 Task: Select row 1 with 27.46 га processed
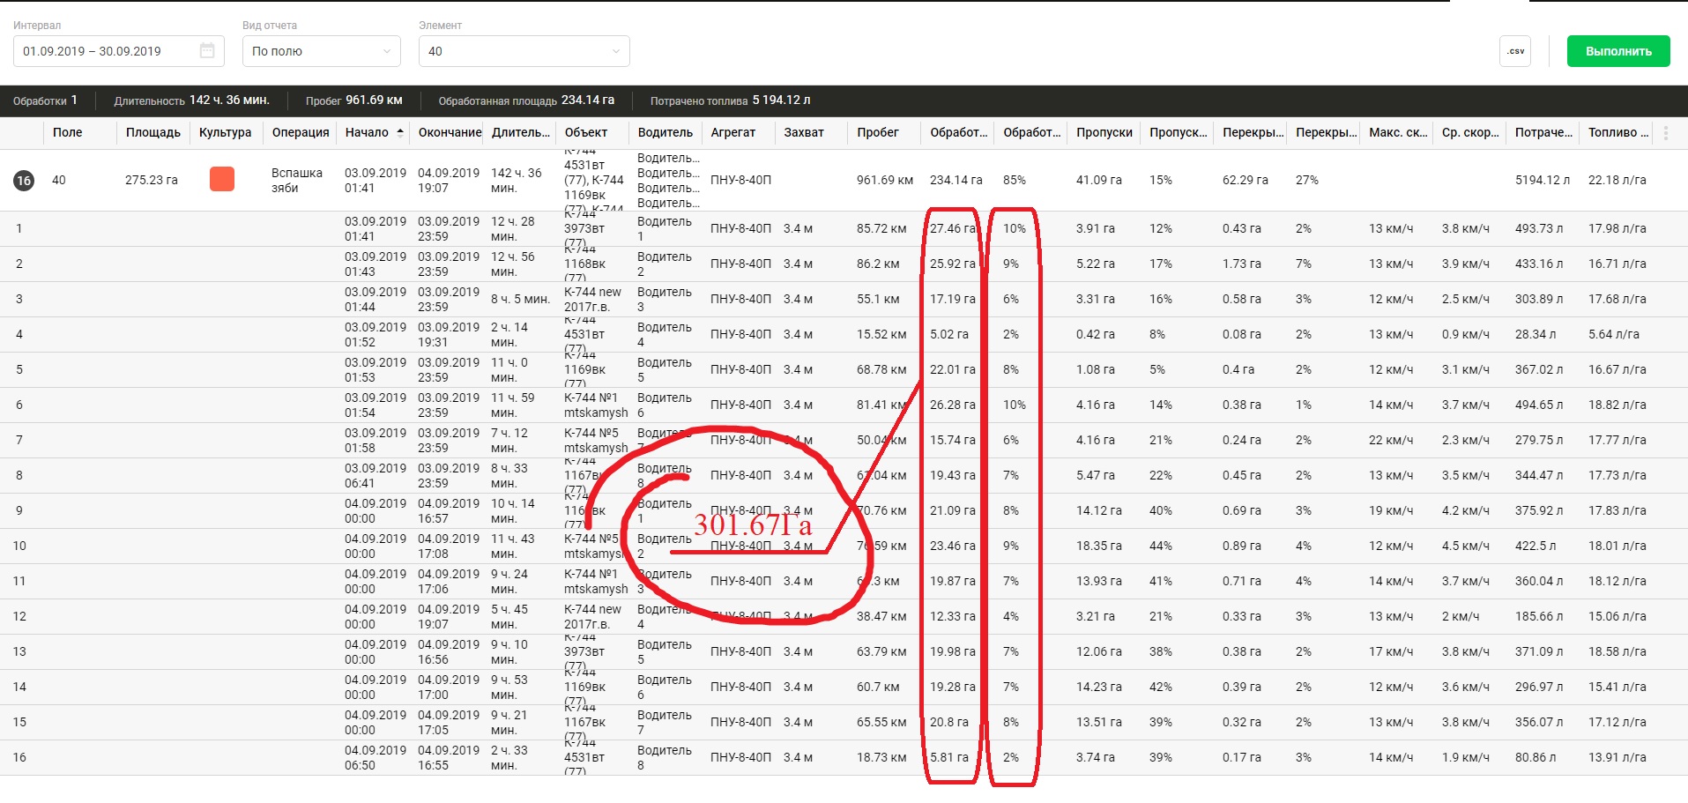(x=952, y=228)
